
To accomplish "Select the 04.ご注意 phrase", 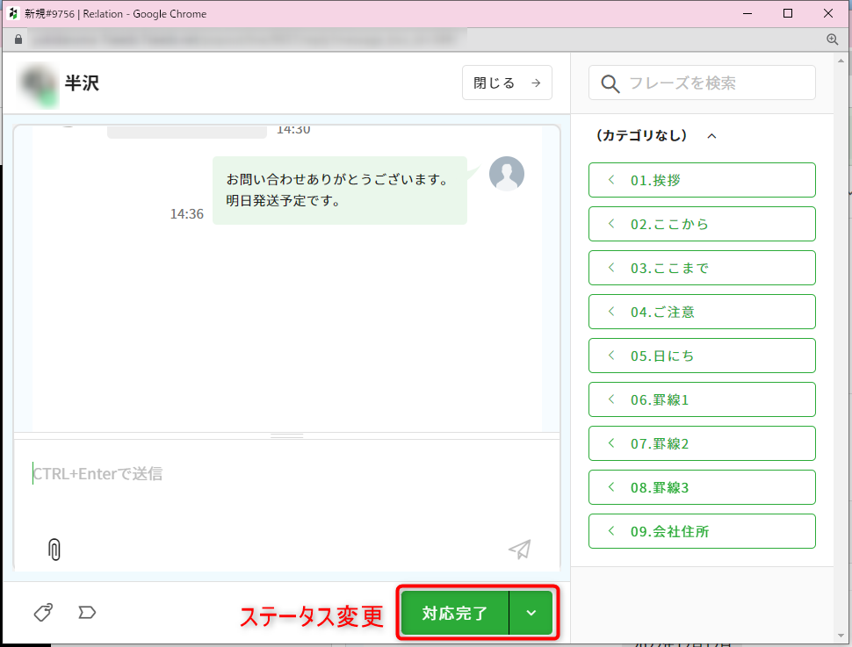I will pos(702,312).
